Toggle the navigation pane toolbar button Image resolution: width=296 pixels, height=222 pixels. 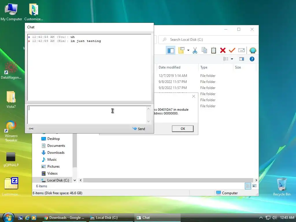(171, 50)
